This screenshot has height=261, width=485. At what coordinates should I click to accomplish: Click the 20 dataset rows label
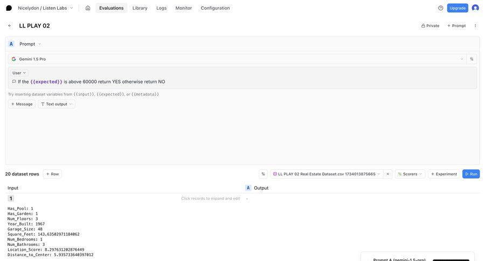[x=22, y=174]
